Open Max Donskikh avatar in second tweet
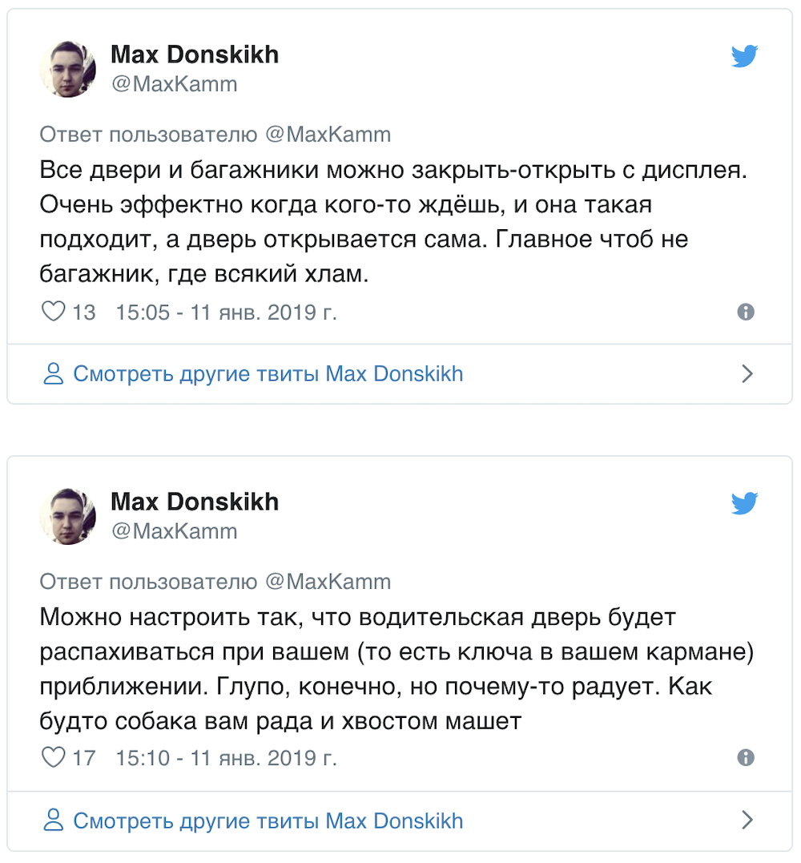Image resolution: width=801 pixels, height=863 pixels. click(x=67, y=516)
